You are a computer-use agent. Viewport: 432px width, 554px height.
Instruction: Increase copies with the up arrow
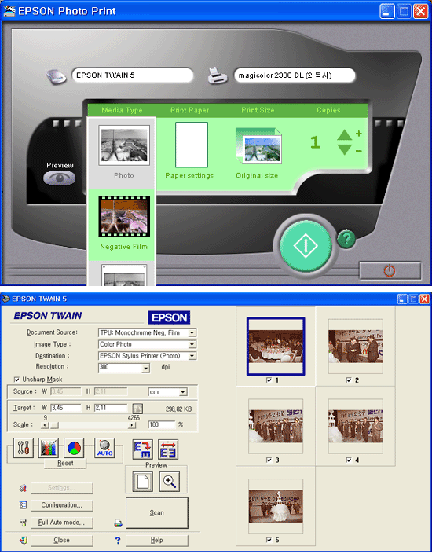point(344,134)
